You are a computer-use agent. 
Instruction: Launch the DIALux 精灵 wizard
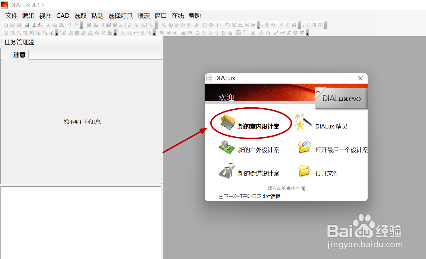pos(331,126)
